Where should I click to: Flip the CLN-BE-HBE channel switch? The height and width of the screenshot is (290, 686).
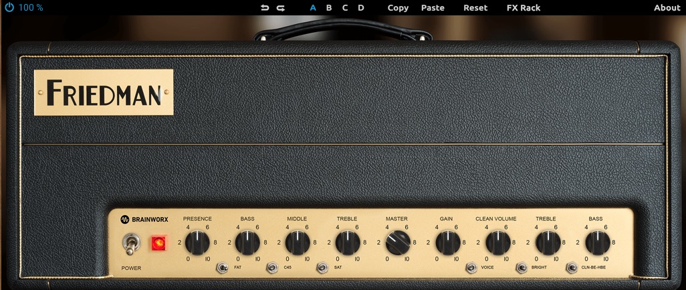[572, 267]
